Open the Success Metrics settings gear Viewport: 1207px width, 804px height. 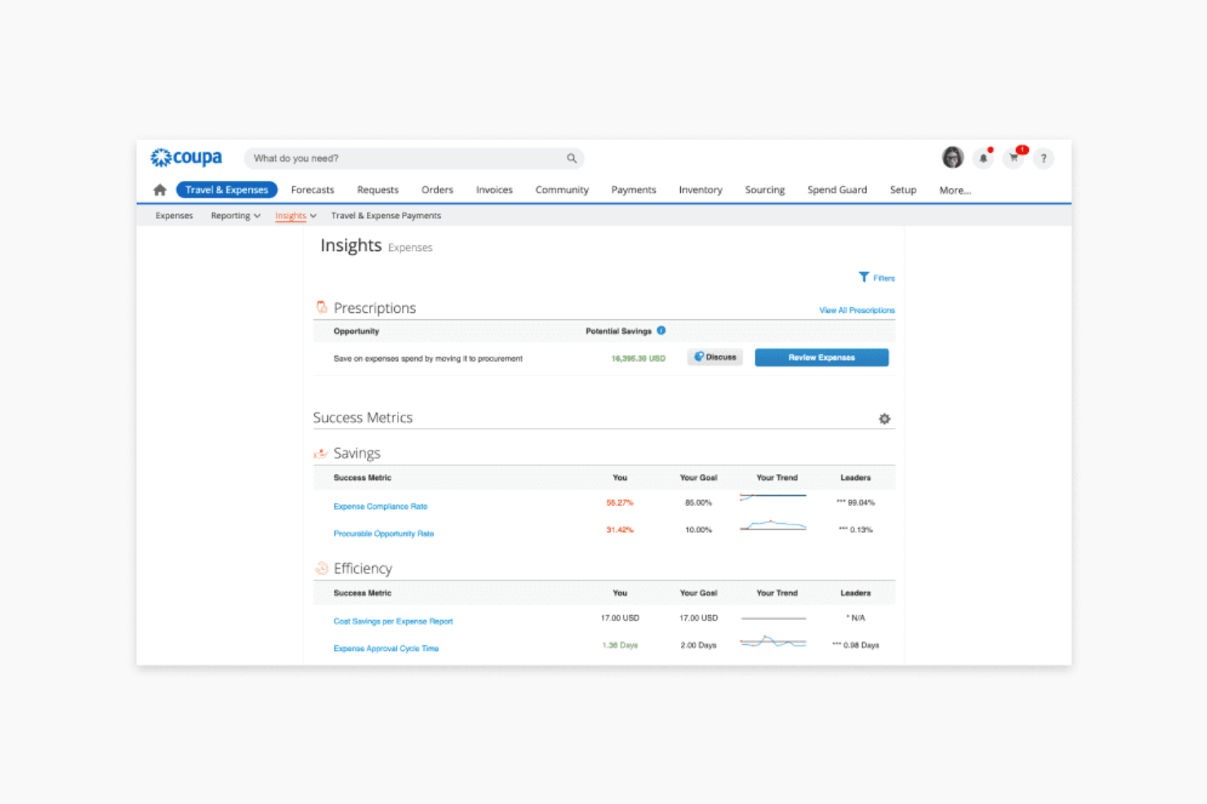pyautogui.click(x=884, y=418)
